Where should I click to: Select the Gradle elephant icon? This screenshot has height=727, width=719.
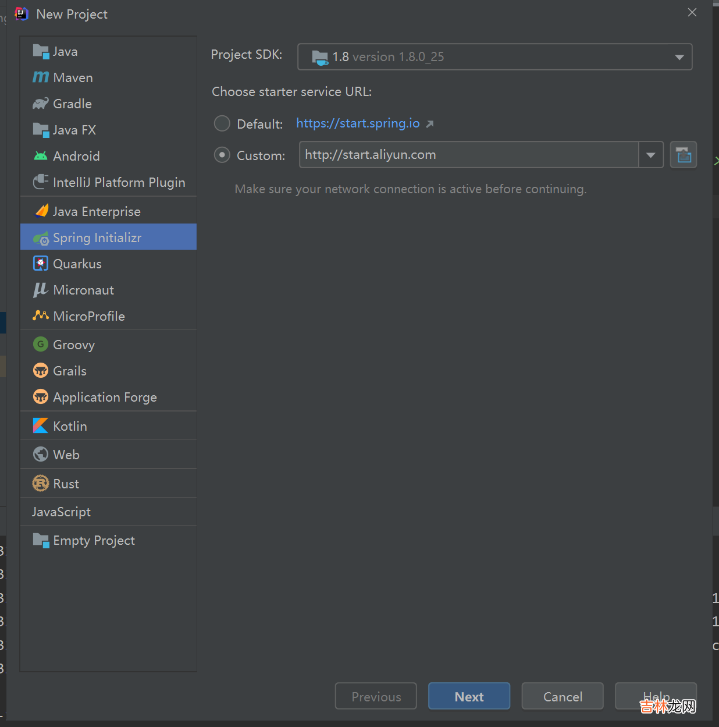click(41, 104)
